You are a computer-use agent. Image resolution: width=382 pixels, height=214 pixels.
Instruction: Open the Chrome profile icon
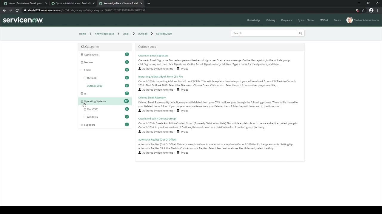click(371, 10)
